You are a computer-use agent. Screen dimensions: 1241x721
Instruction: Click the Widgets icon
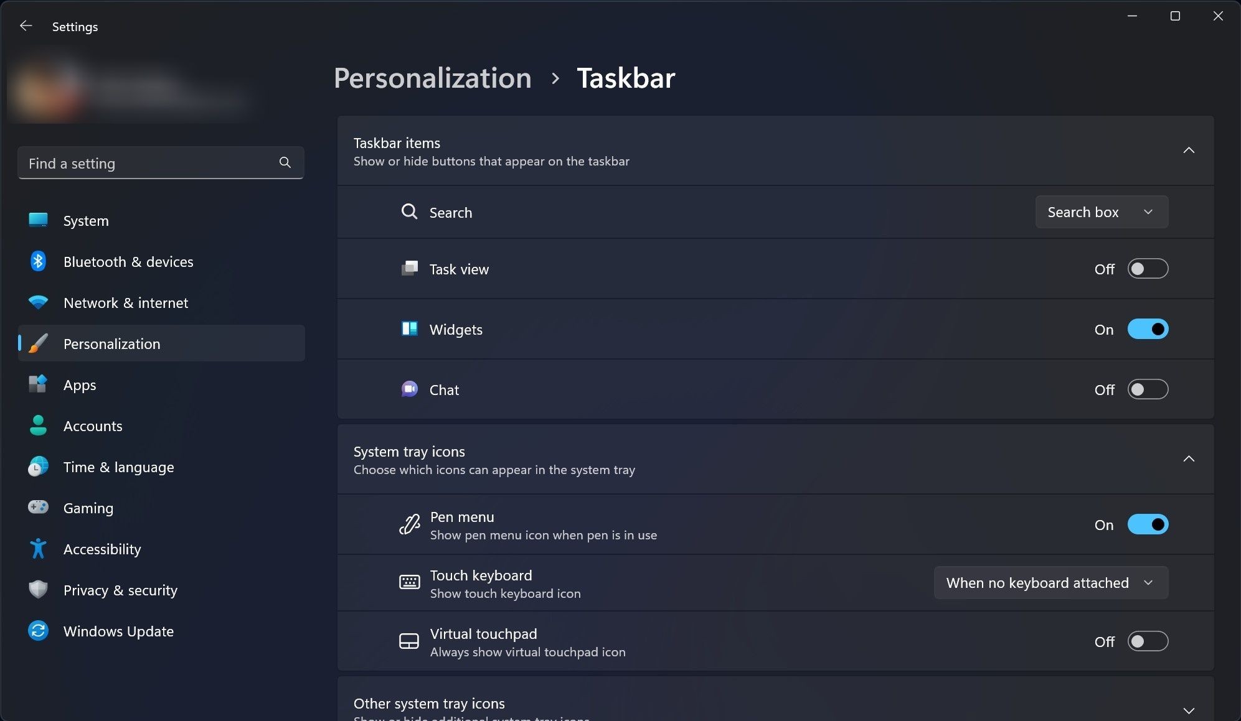(409, 328)
